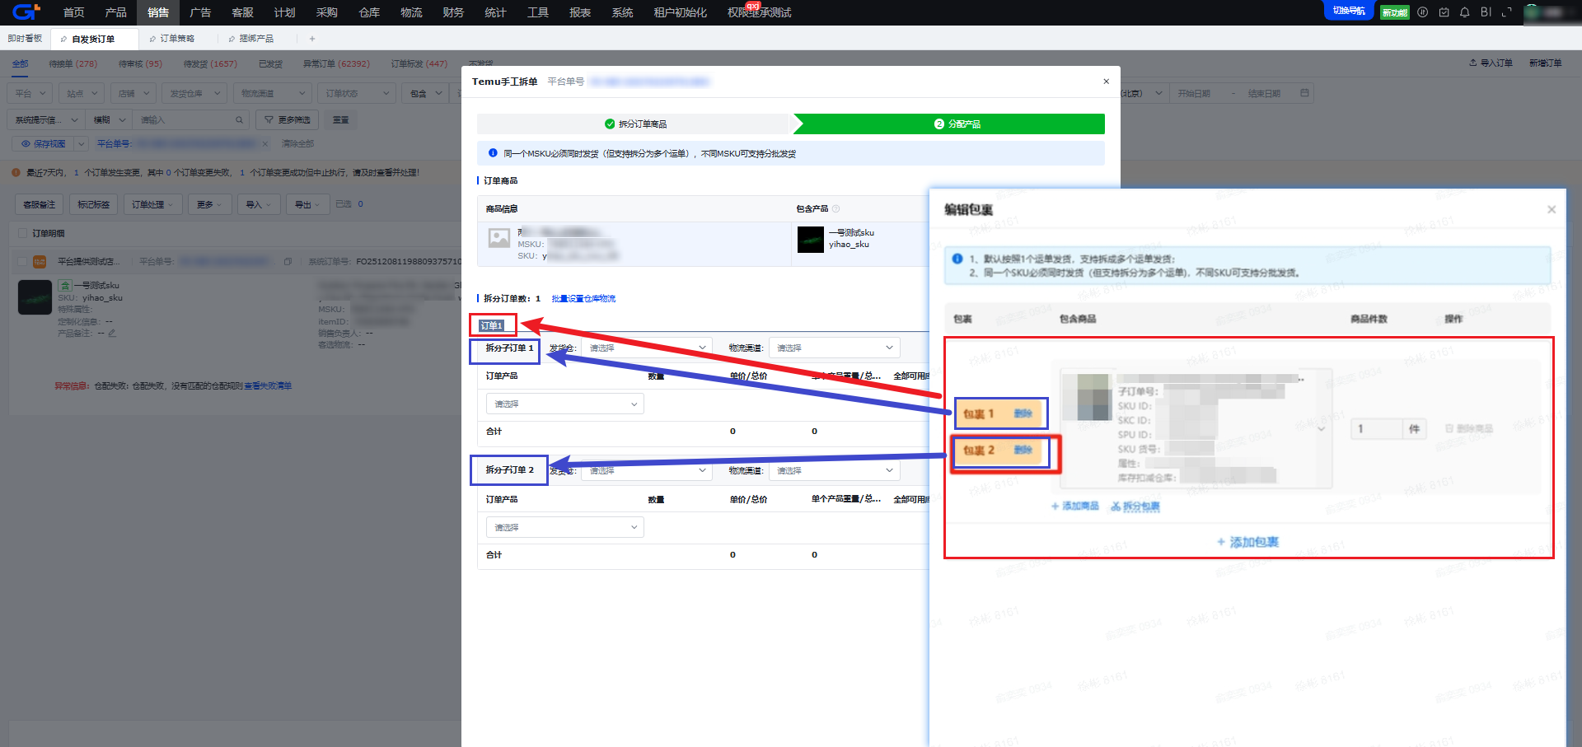Click the pin icon on the 订单策略 tab
The width and height of the screenshot is (1582, 747).
pos(153,39)
